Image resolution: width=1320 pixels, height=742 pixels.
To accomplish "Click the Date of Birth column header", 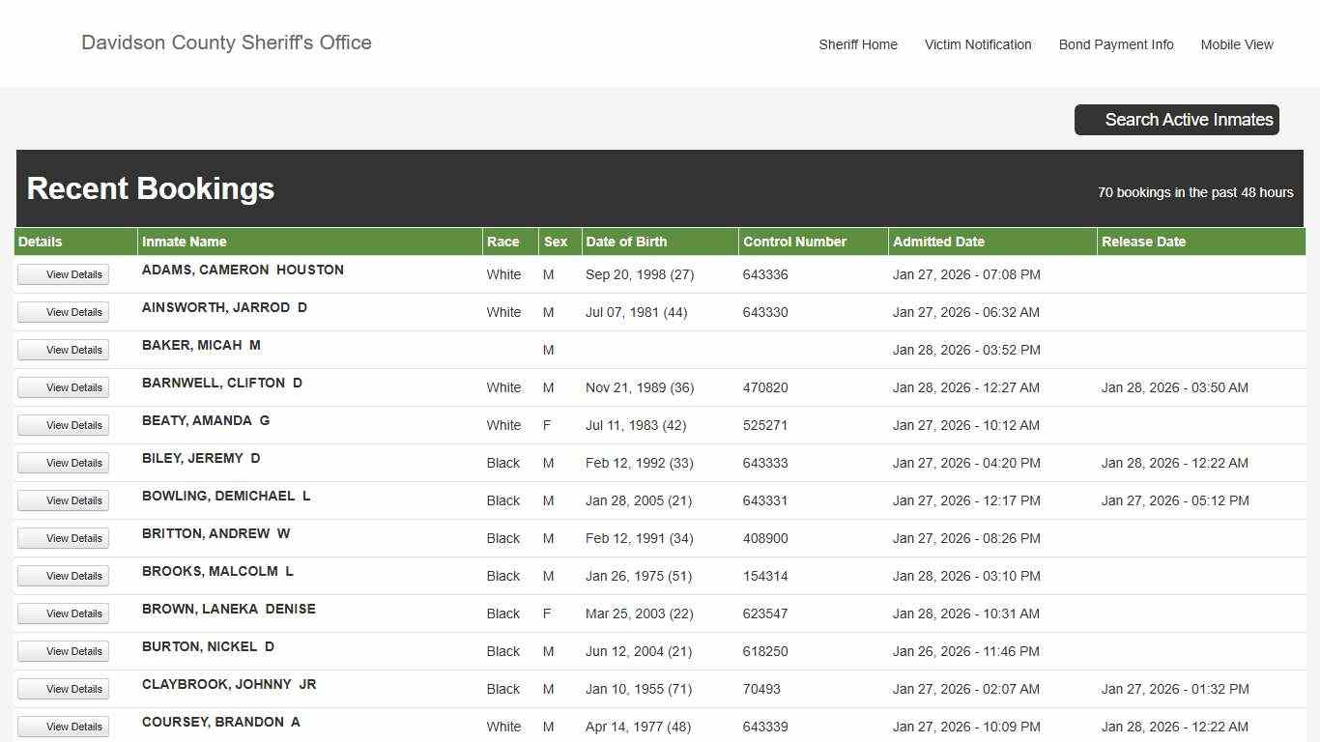I will 626,242.
